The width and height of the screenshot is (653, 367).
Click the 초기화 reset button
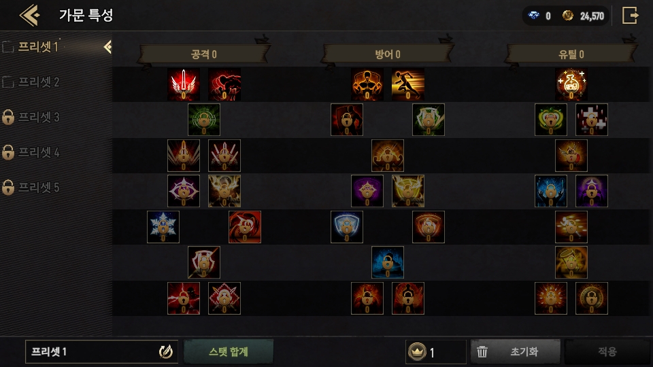coord(515,352)
